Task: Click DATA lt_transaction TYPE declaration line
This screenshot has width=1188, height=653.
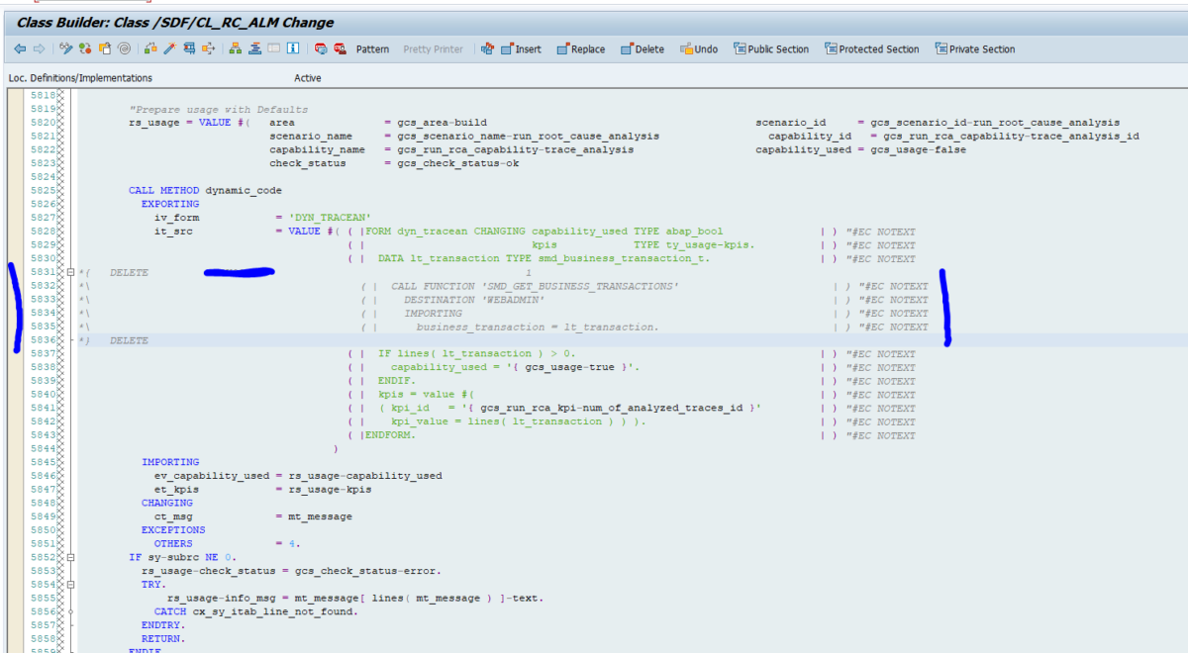Action: [544, 259]
